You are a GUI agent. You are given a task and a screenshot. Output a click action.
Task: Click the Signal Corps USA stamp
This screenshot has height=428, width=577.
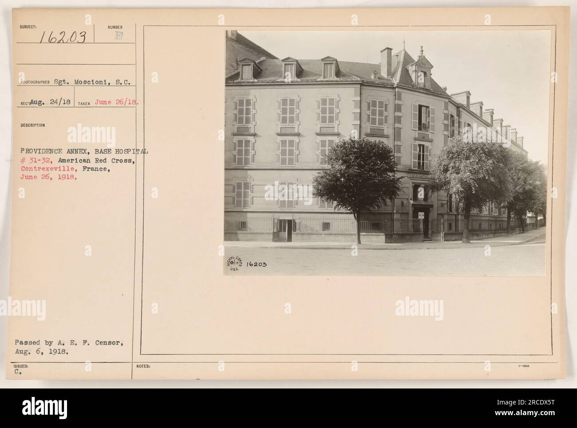tap(234, 263)
